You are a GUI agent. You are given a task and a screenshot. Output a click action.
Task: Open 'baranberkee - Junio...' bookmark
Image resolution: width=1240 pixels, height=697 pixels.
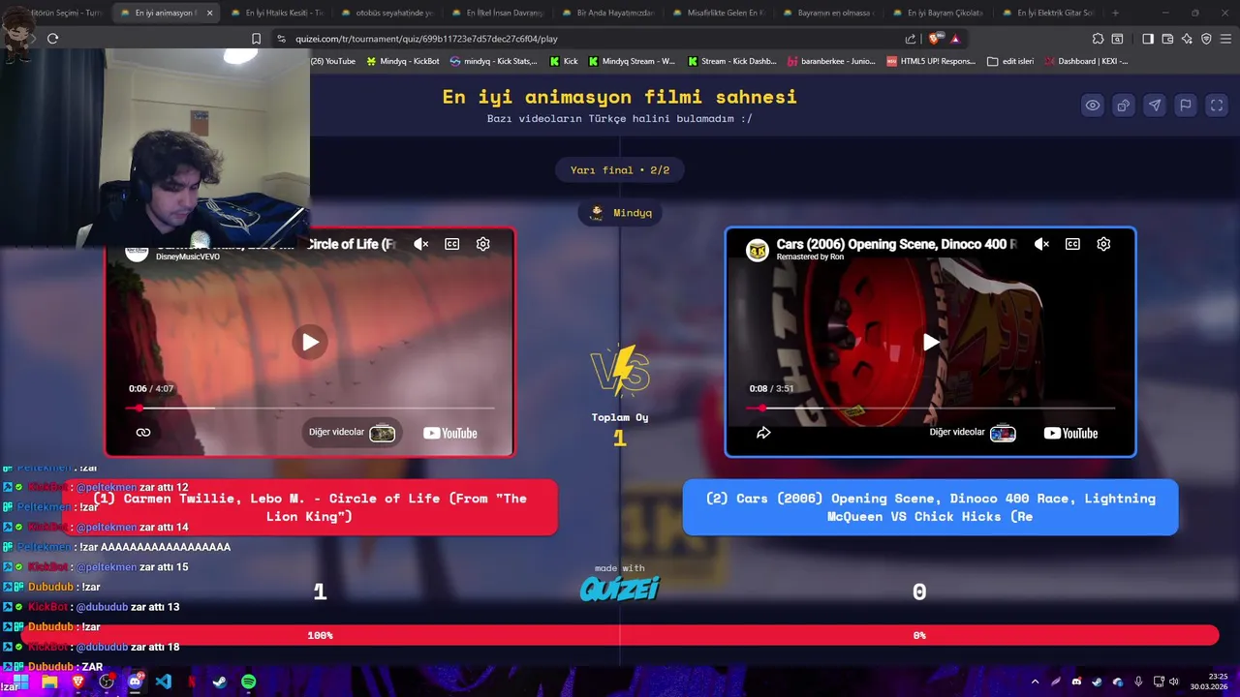(x=830, y=61)
